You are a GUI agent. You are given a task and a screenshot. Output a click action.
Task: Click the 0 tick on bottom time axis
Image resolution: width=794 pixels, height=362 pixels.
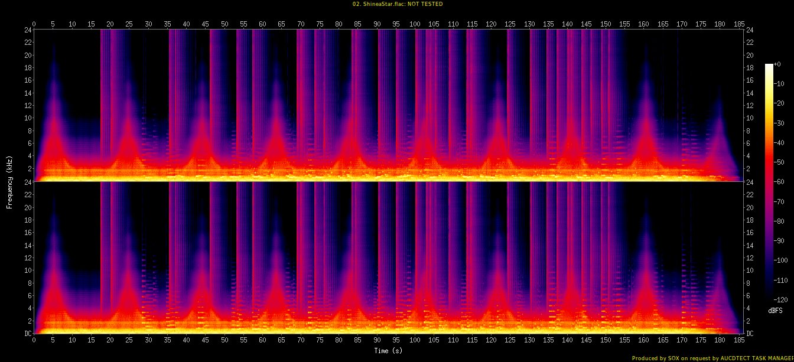click(x=34, y=340)
